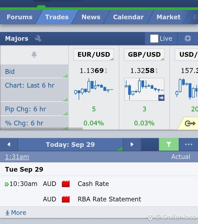This screenshot has height=224, width=198.
Task: Go to previous calendar day arrow
Action: point(9,144)
